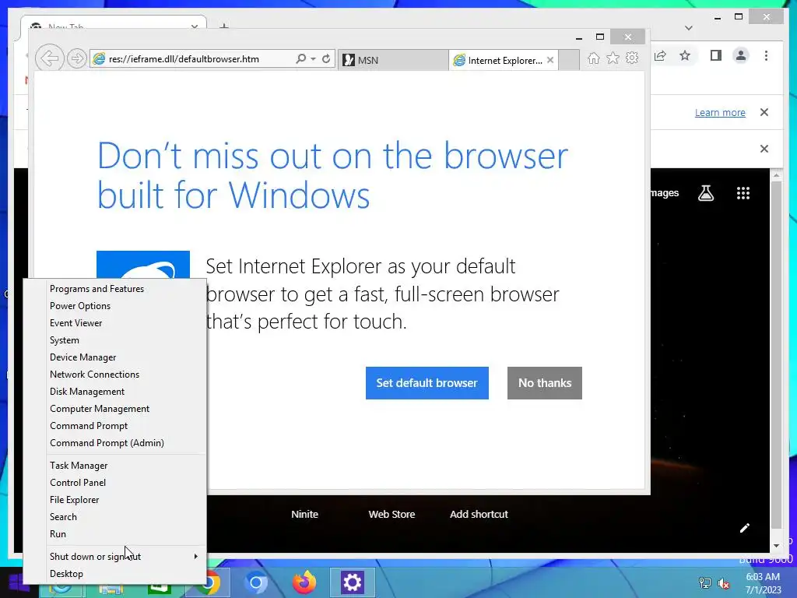This screenshot has height=598, width=797.
Task: Open the Chrome profile avatar
Action: coord(741,55)
